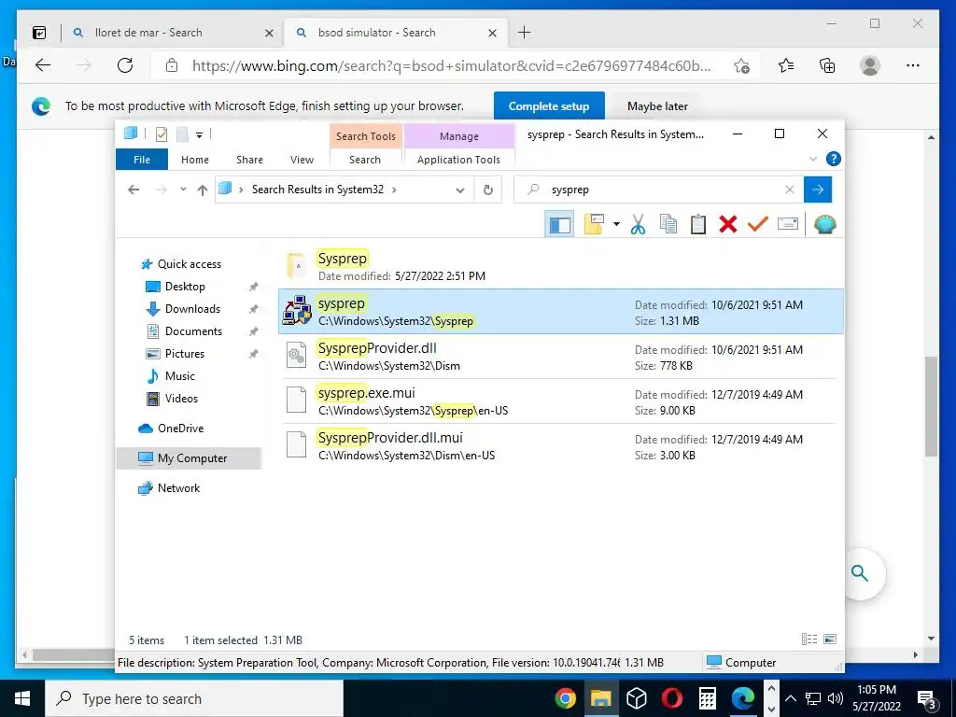Add this page to favorites in Edge
The width and height of the screenshot is (956, 717).
click(740, 65)
